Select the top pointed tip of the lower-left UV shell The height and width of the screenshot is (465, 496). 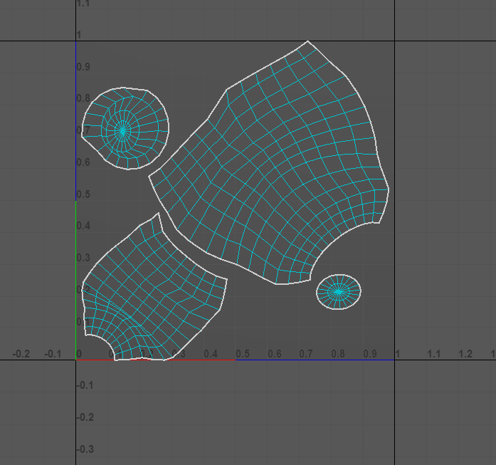158,213
